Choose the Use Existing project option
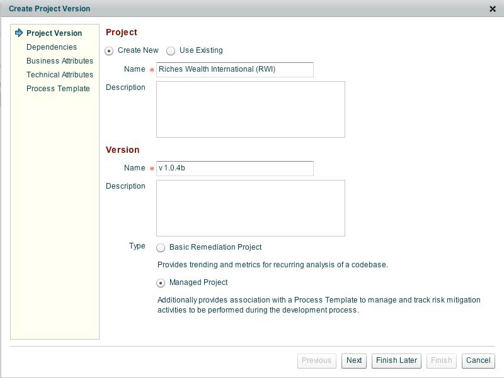504x378 pixels. [171, 51]
